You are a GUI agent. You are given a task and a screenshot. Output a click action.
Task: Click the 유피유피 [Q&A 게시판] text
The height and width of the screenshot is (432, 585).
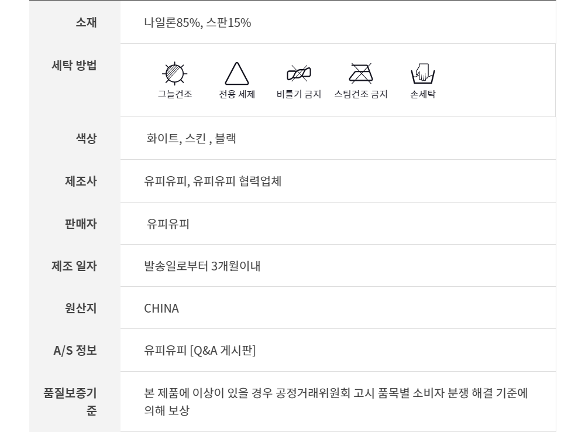click(200, 351)
